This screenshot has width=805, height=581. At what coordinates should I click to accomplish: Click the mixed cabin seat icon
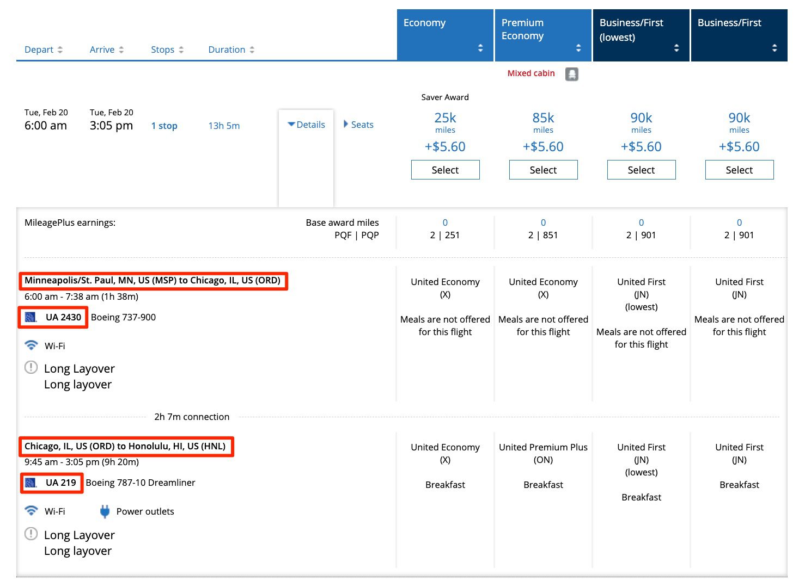571,74
